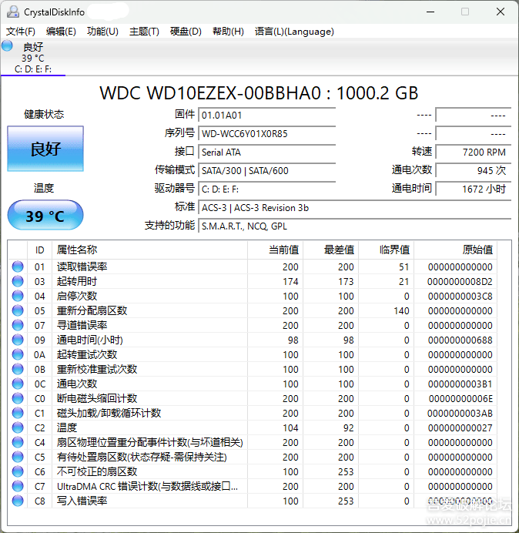Image resolution: width=519 pixels, height=533 pixels.
Task: Click the CrystalDiskInfo app icon in title bar
Action: 13,12
